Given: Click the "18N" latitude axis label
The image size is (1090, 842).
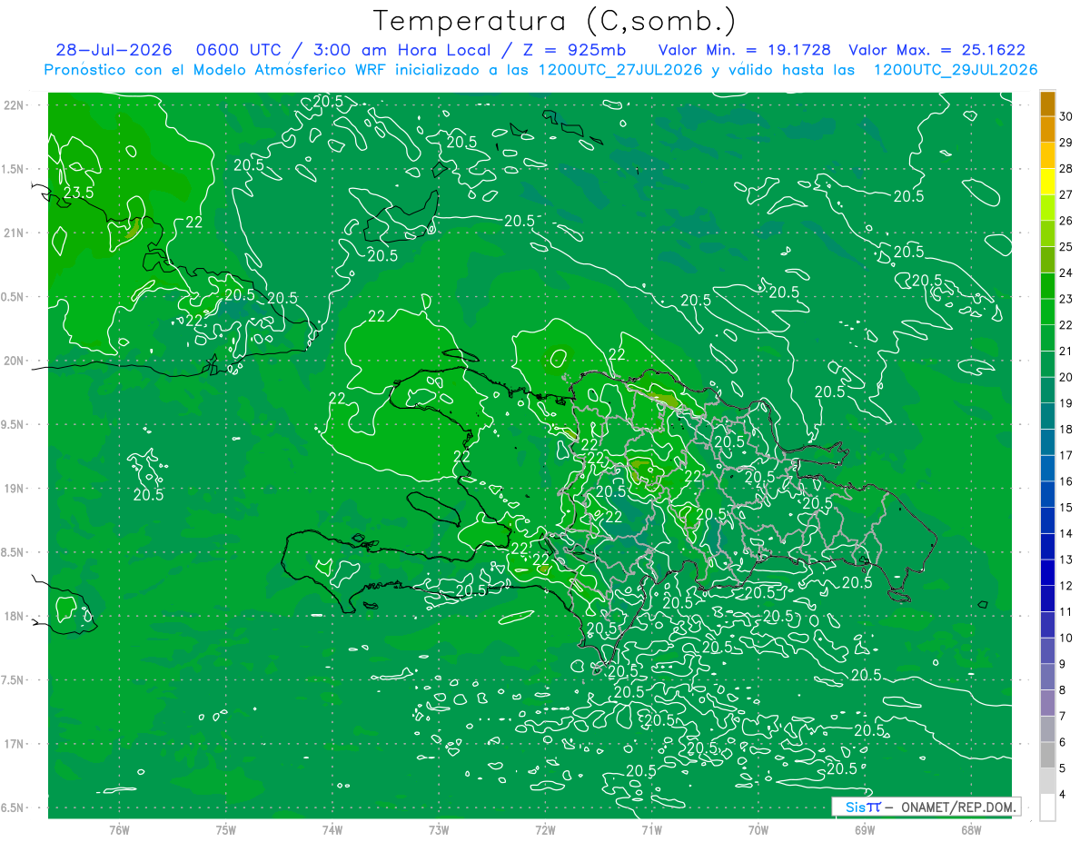Looking at the screenshot, I should coord(14,616).
